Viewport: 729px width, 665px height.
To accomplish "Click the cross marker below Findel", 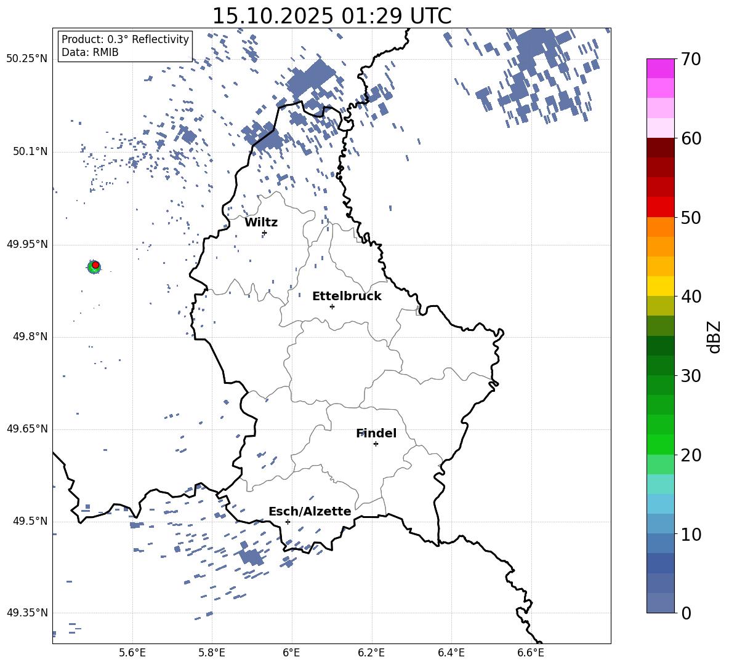I will coord(376,444).
